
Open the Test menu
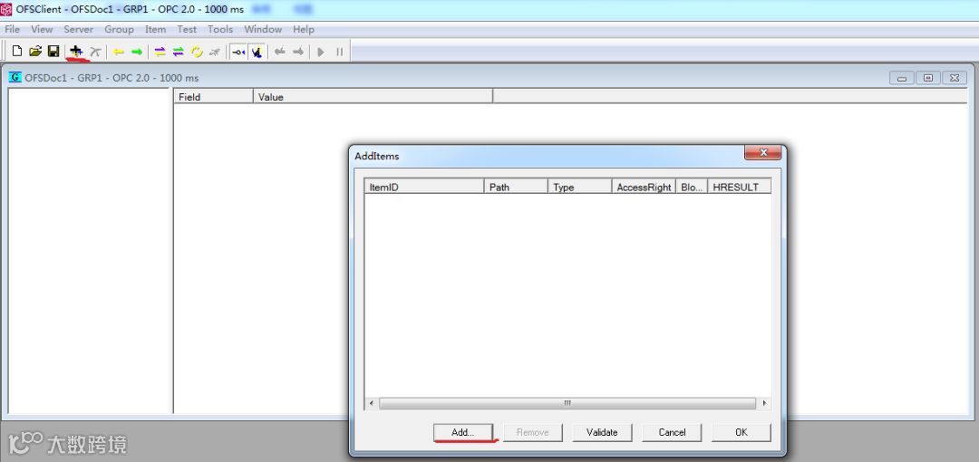click(x=187, y=29)
